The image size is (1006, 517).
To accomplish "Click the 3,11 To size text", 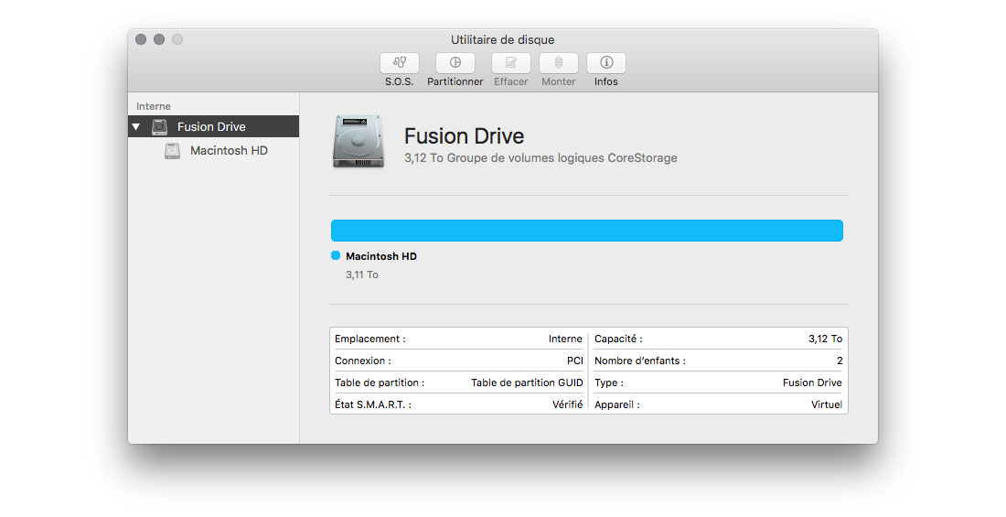I will [362, 275].
